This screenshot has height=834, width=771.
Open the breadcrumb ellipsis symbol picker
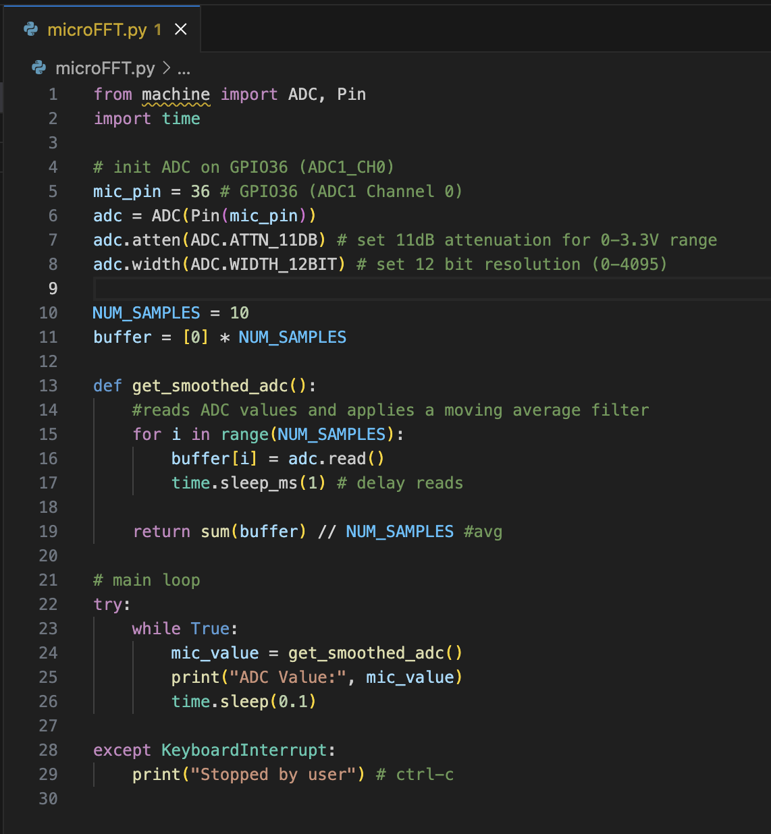click(184, 68)
